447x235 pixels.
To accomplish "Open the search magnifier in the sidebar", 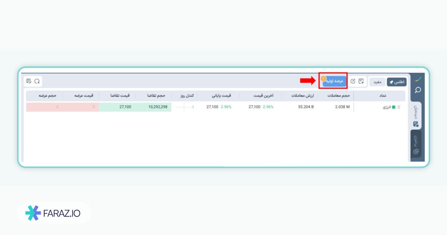I will pos(418,90).
